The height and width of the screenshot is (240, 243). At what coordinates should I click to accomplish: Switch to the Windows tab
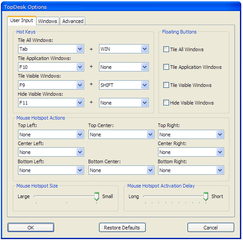pos(48,21)
